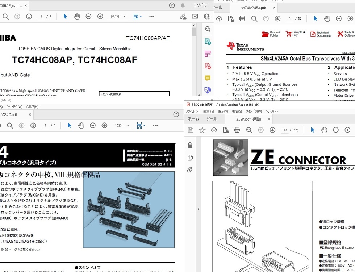Screen dimensions: 355x272
Task: Click share with others icon in TC74HC08AP
Action: tap(206, 17)
